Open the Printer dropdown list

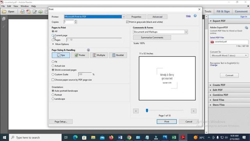pyautogui.click(x=123, y=17)
